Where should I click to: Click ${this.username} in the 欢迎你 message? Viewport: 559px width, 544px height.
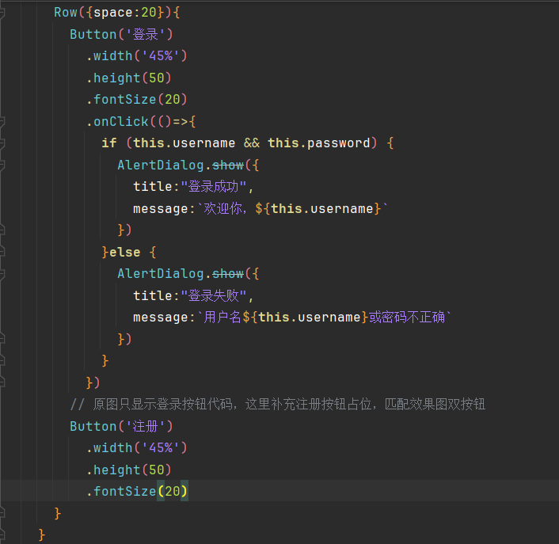coord(319,208)
